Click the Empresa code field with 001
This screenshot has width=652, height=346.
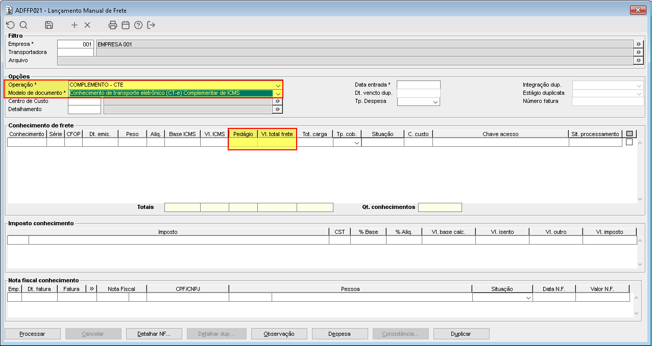[76, 44]
